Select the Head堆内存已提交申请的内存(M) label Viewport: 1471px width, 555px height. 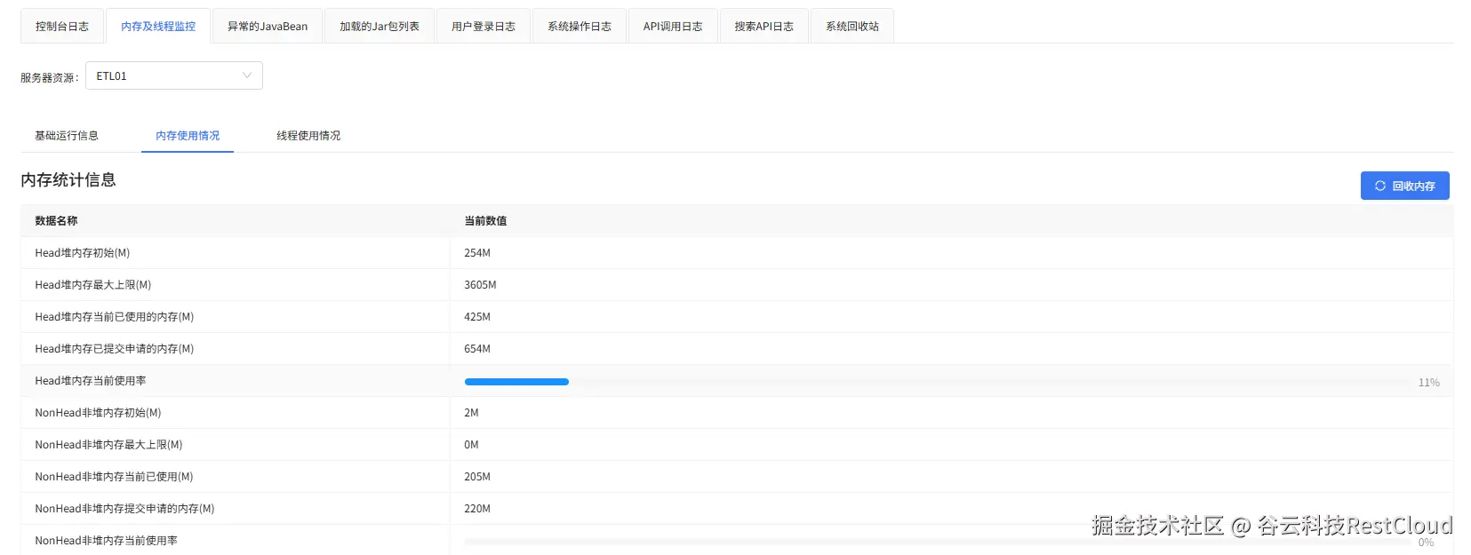pos(115,349)
